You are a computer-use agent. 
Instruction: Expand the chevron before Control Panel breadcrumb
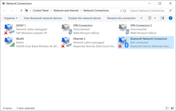click(x=31, y=11)
